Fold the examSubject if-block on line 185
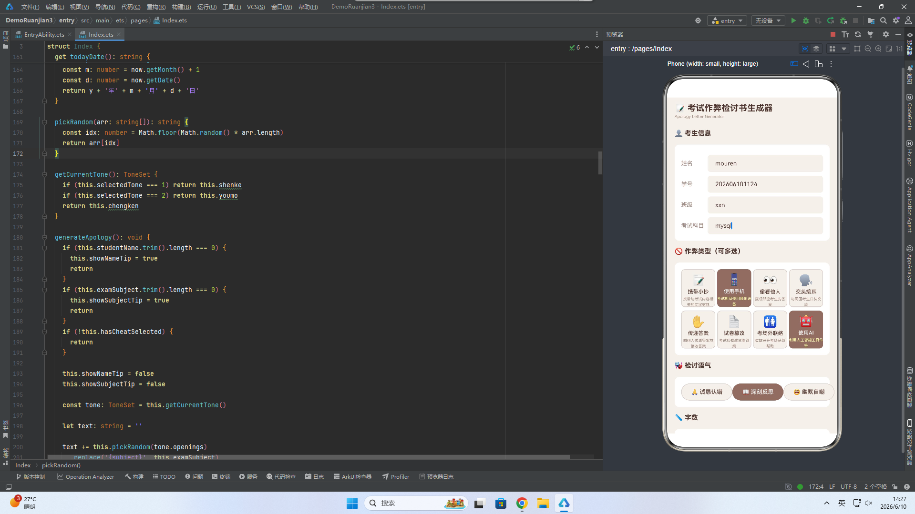 click(44, 290)
